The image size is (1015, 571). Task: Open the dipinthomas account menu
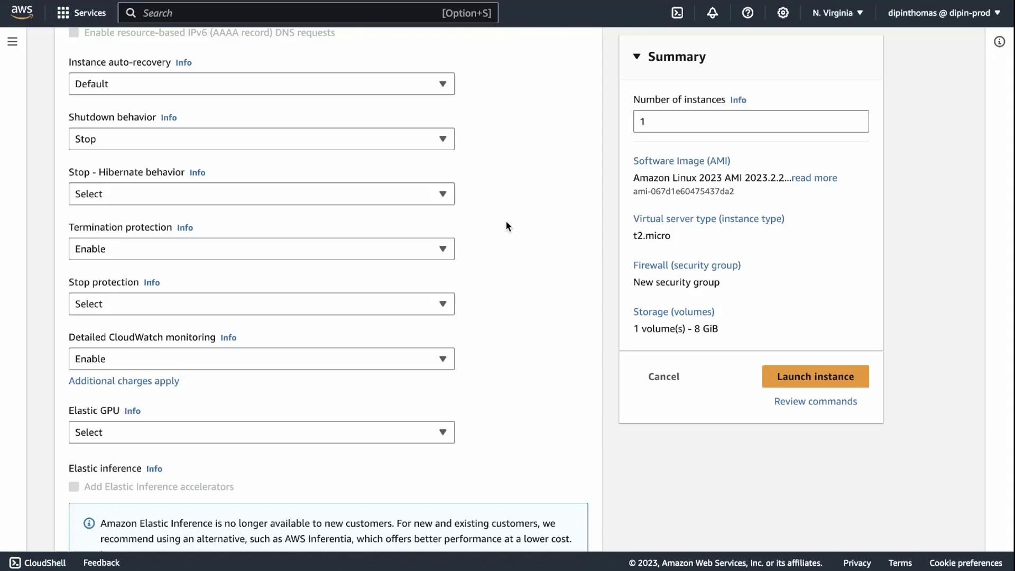[944, 13]
